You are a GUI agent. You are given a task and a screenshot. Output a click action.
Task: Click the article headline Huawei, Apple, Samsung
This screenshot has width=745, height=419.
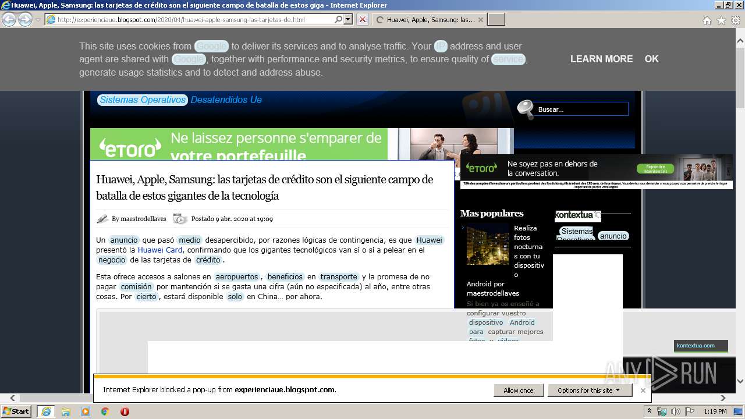pos(265,187)
